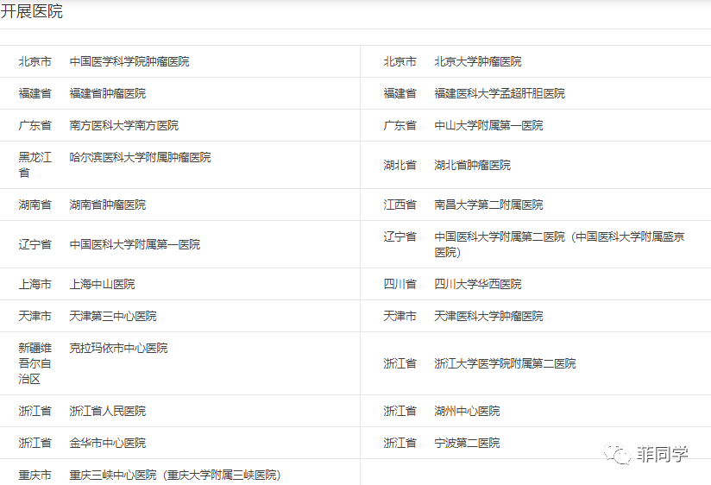Select 浙江大学医学院附属第二医院 cell
The height and width of the screenshot is (485, 711).
[505, 363]
